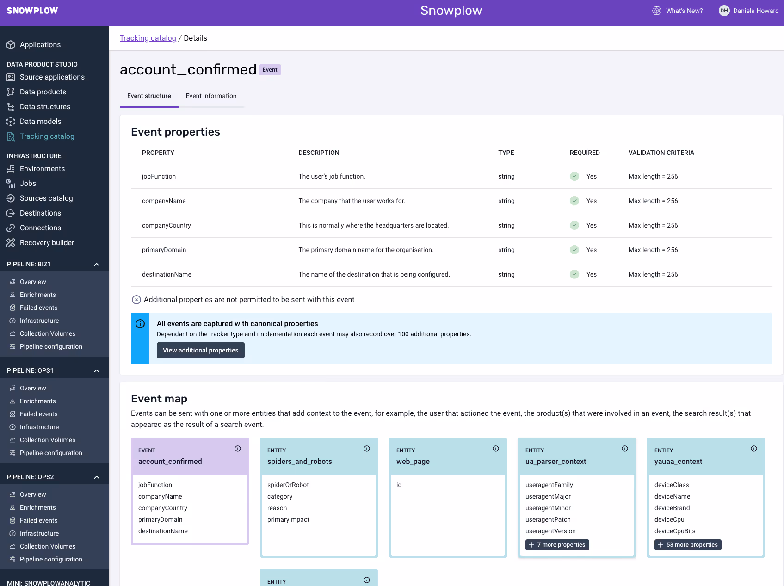Open Destinations in sidebar

[41, 213]
